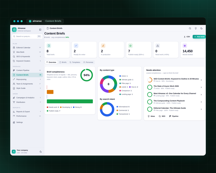This screenshot has height=173, width=216.
Task: Open Performance in sidebar
Action: pyautogui.click(x=27, y=116)
